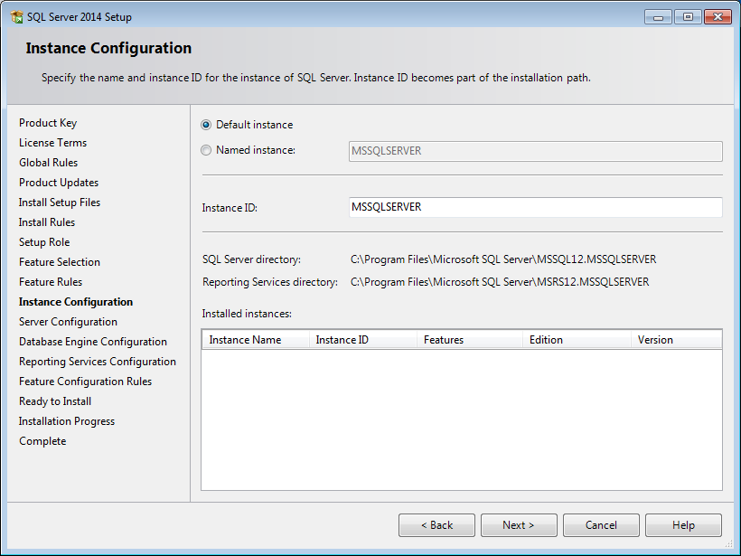The height and width of the screenshot is (556, 741).
Task: Click the SQL Server setup title bar icon
Action: [17, 17]
